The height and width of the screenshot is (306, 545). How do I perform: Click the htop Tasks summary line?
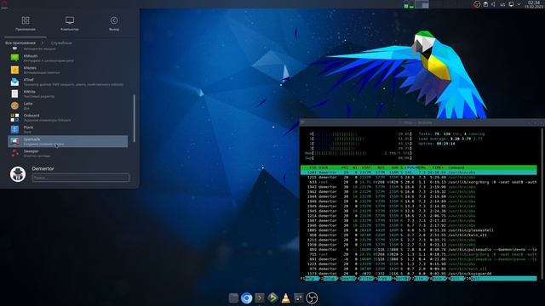(451, 134)
